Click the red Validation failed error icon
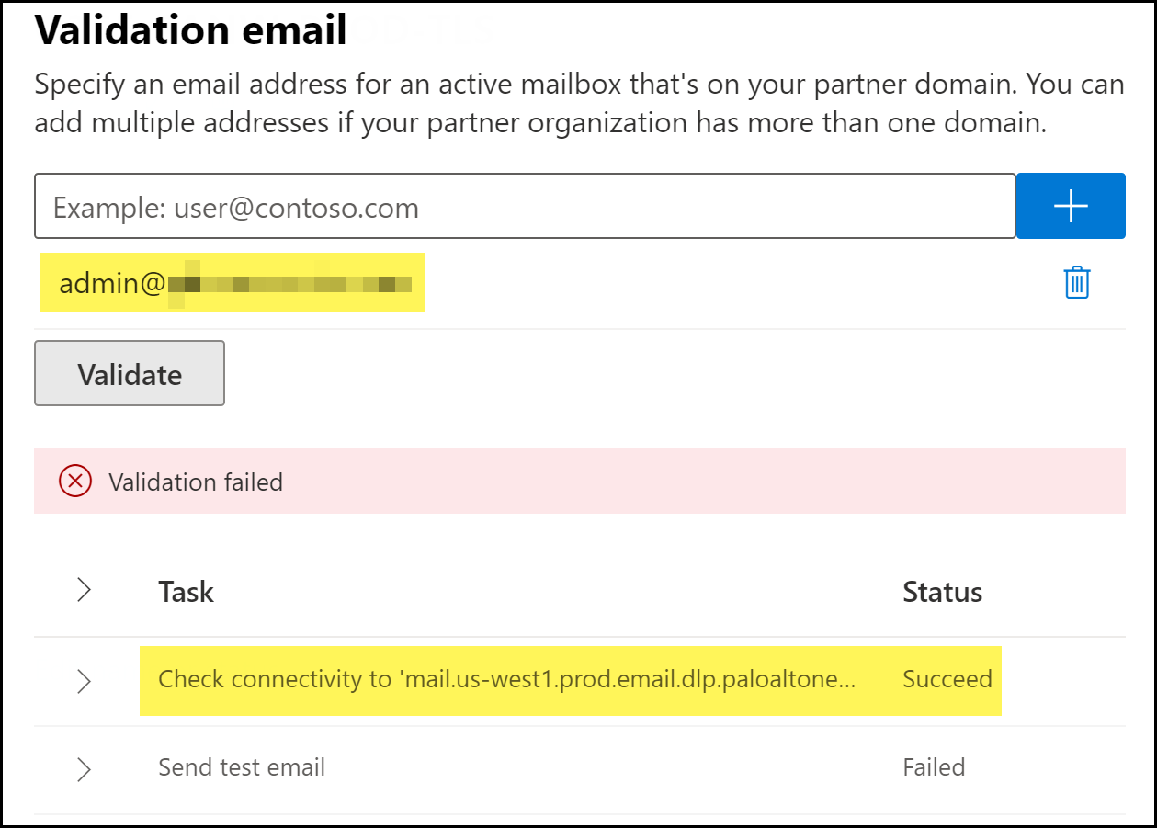This screenshot has width=1157, height=828. [x=75, y=481]
